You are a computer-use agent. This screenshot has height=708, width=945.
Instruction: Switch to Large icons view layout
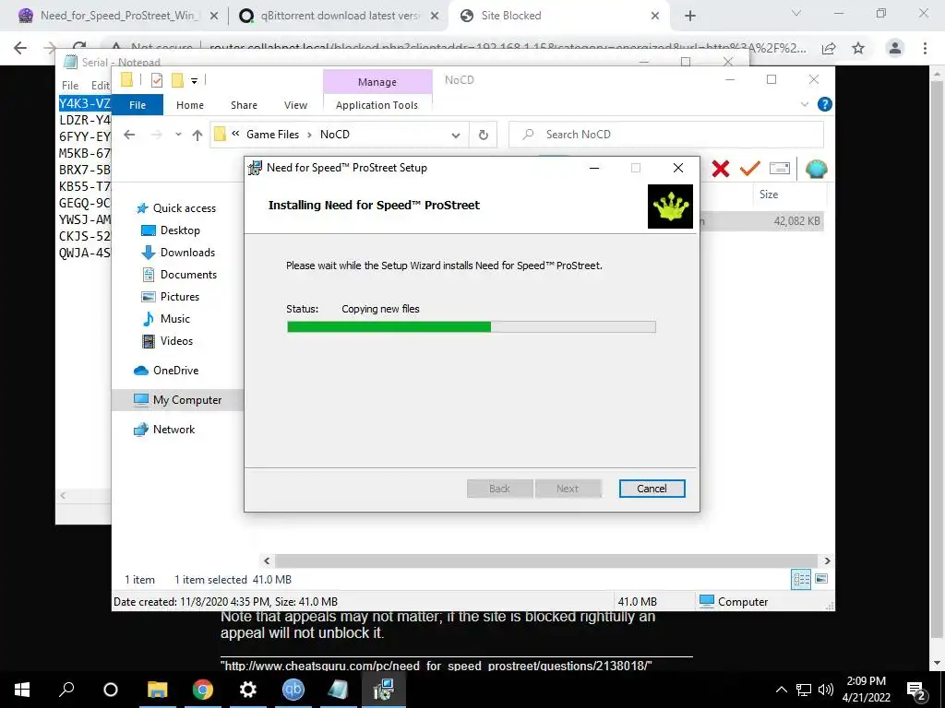click(820, 579)
